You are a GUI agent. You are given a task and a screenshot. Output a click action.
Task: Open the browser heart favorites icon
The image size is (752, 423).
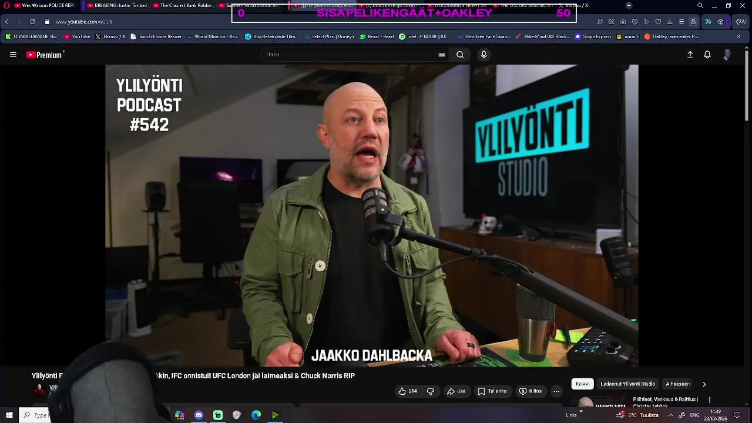[658, 22]
